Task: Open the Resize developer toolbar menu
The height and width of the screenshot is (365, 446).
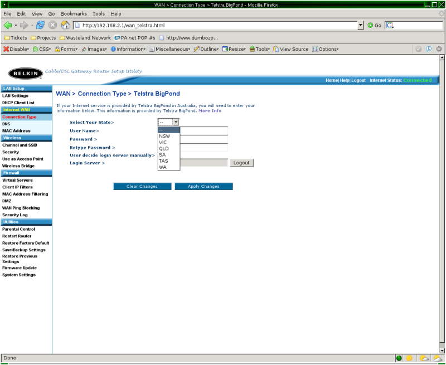Action: (x=234, y=49)
